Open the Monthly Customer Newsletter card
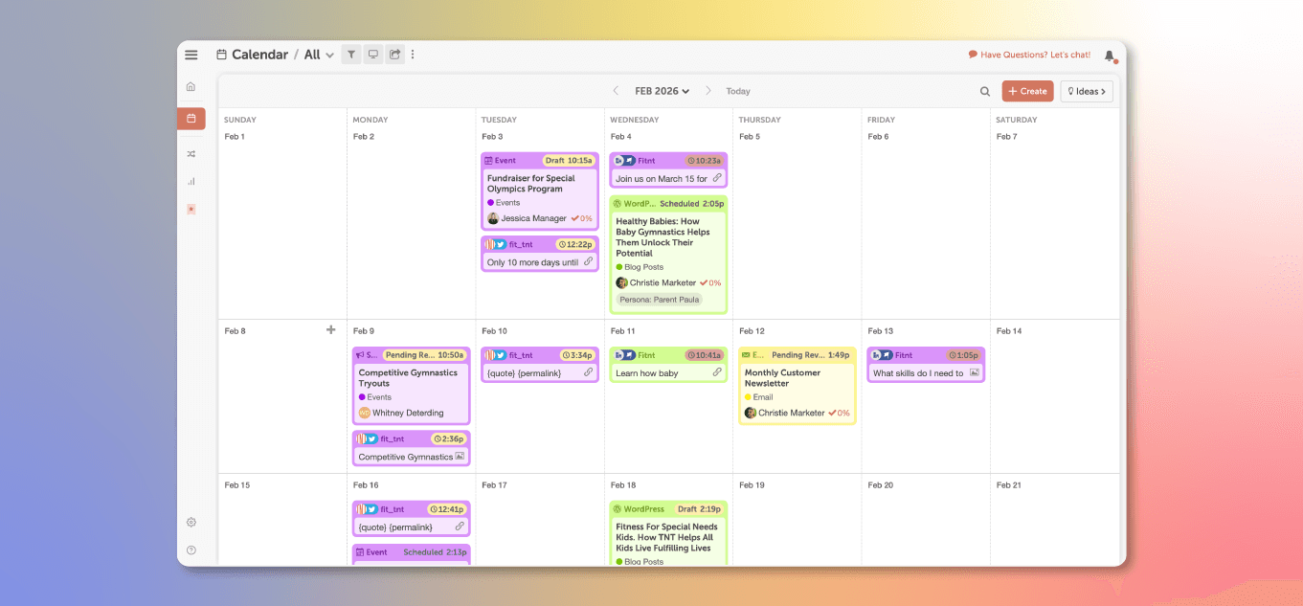This screenshot has width=1303, height=606. click(x=797, y=378)
